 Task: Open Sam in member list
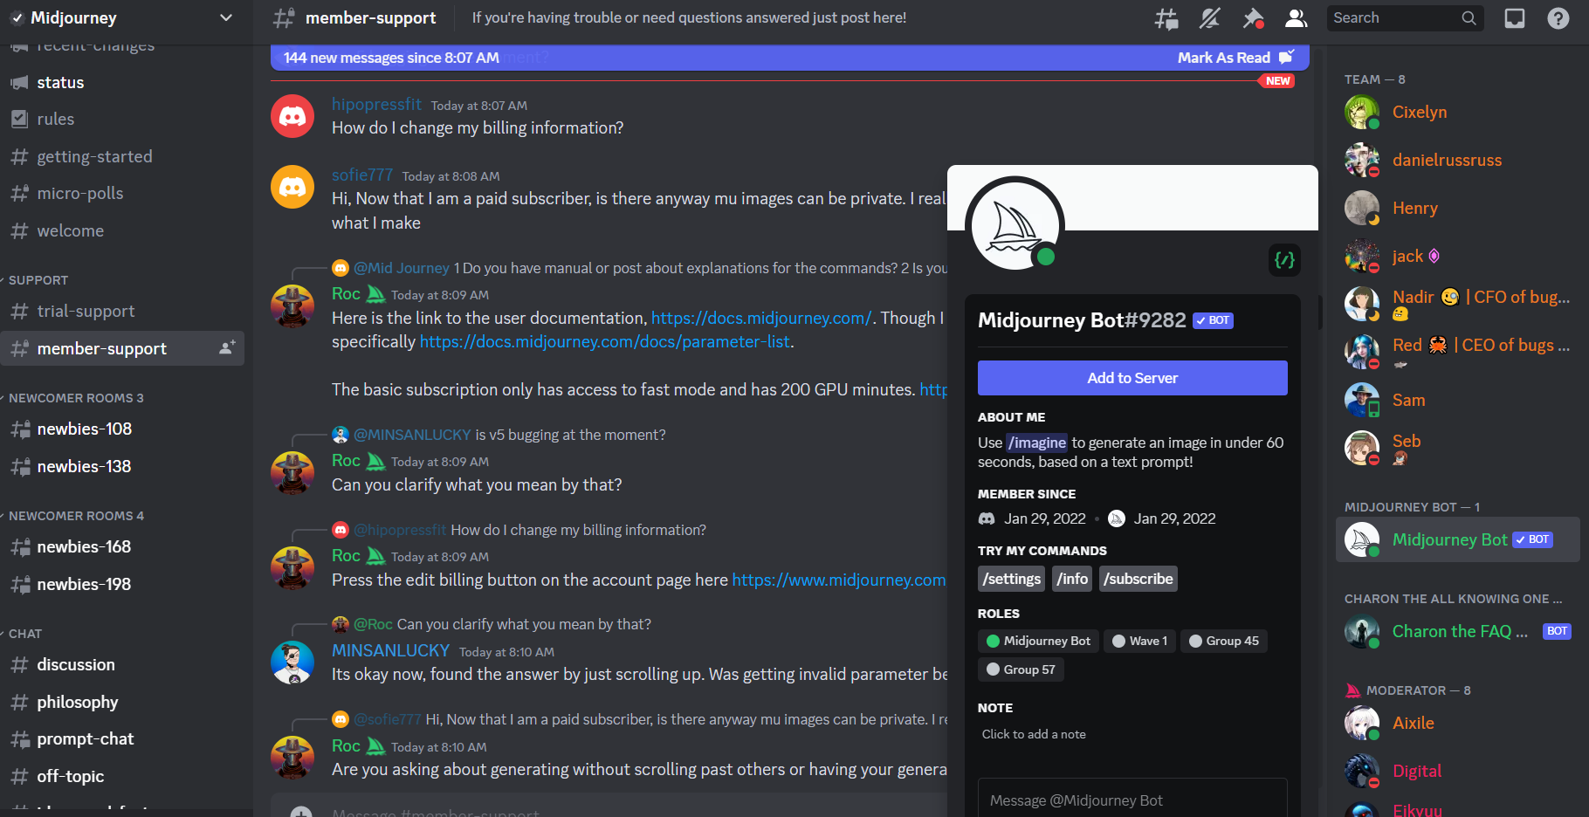[1458, 401]
